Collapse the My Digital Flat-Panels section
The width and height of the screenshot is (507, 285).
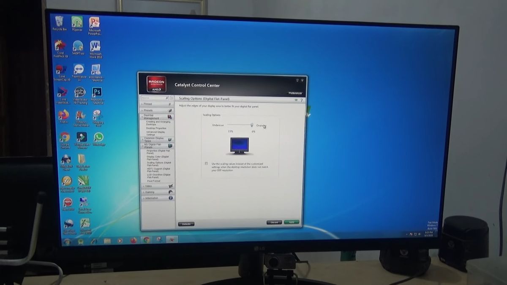(157, 145)
